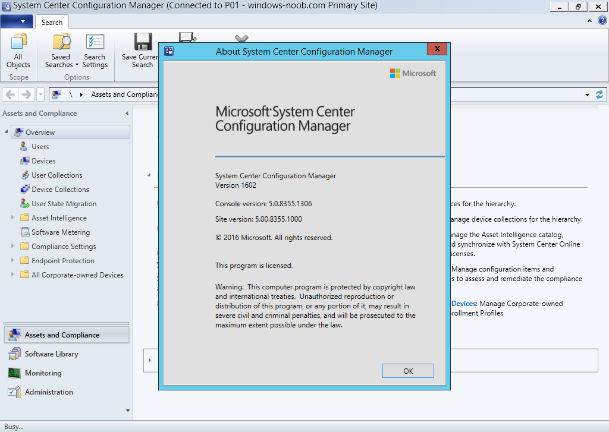Open the address bar history dropdown
Viewport: 609px width, 432px height.
(587, 94)
